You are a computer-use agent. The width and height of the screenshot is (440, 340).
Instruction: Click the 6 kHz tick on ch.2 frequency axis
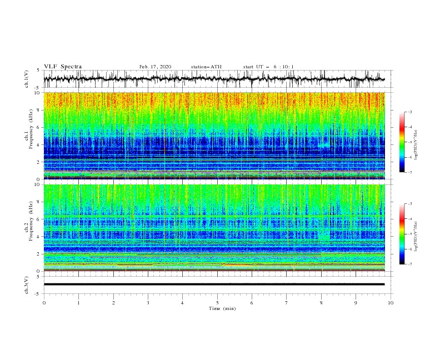pos(39,219)
